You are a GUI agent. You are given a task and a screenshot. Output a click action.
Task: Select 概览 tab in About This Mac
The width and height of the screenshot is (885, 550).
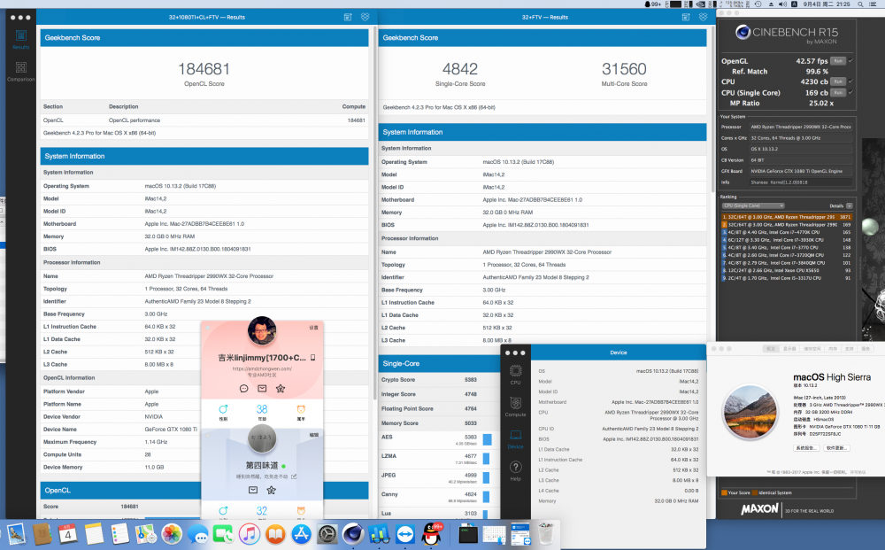point(771,349)
